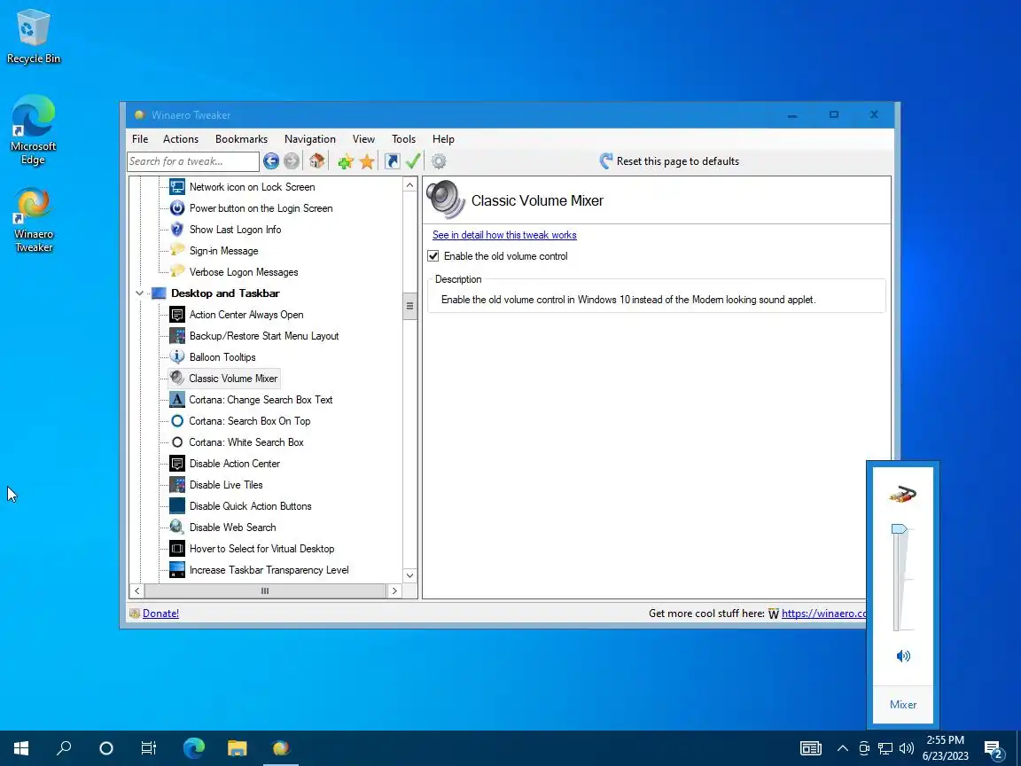Mute audio via speaker icon in volume flyout
Screen dimensions: 1021x766
[903, 656]
